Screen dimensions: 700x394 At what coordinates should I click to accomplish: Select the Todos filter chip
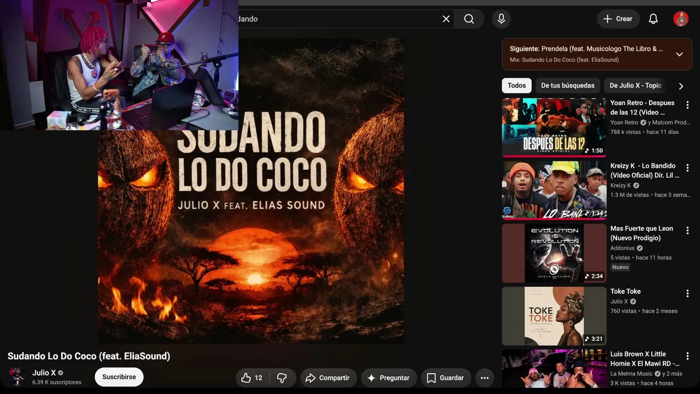[x=516, y=85]
